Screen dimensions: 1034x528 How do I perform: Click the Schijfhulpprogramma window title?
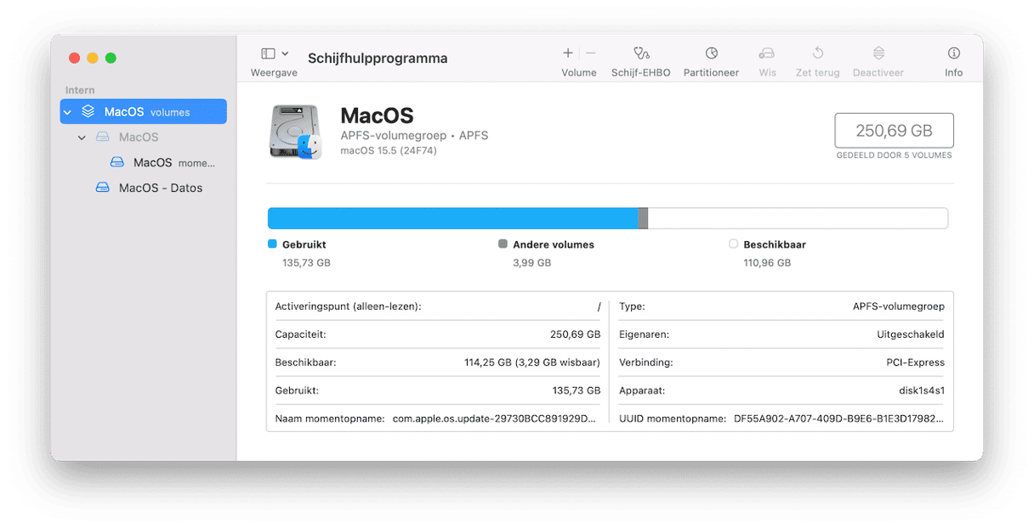[378, 59]
